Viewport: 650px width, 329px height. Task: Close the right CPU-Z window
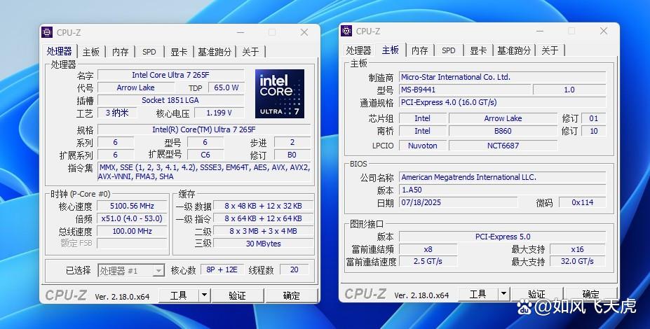coord(604,31)
